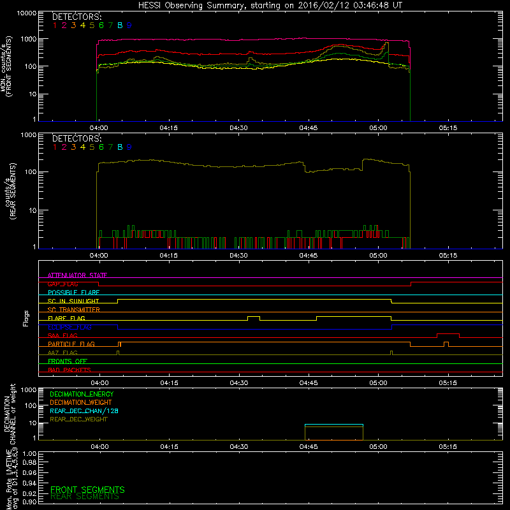Screen dimensions: 510x510
Task: Click the BAD PACKETS label
Action: (x=69, y=370)
